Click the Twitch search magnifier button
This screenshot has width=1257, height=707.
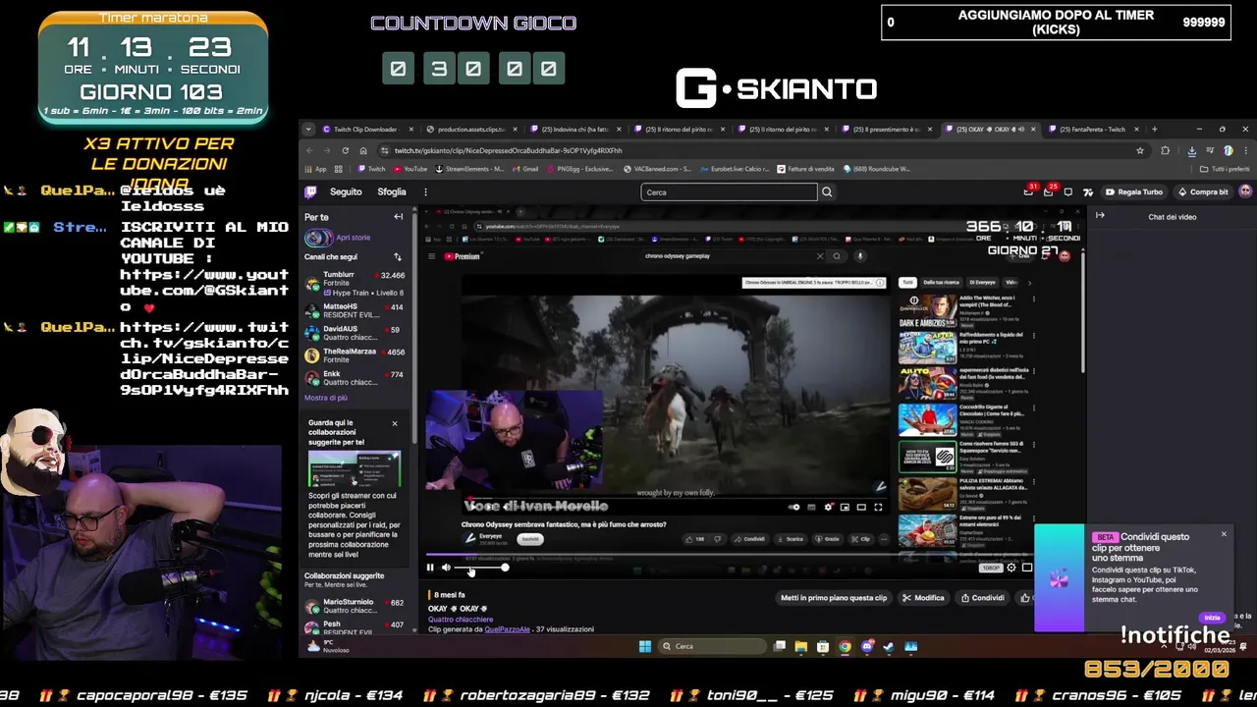(827, 192)
